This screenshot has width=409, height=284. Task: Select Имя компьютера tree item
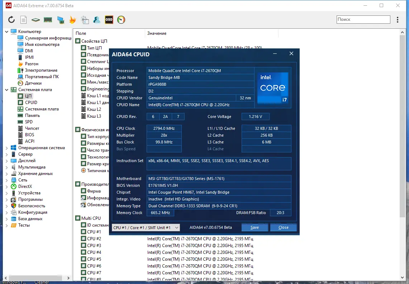[39, 44]
